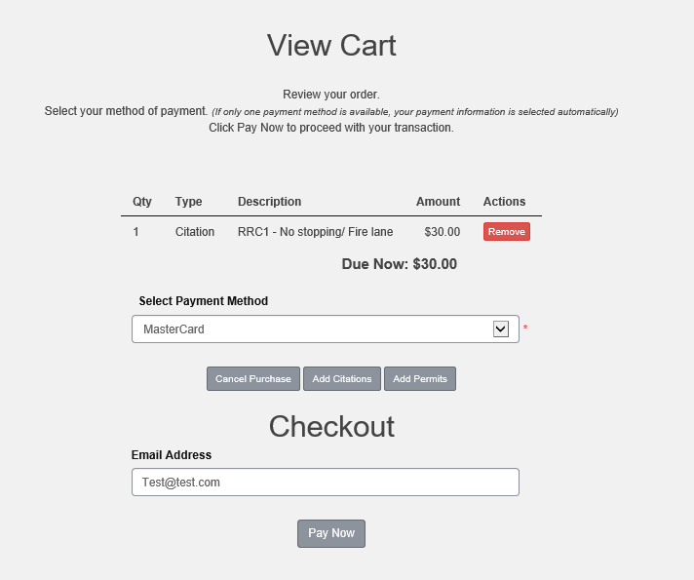
Task: Click the Description column header
Action: pyautogui.click(x=270, y=202)
